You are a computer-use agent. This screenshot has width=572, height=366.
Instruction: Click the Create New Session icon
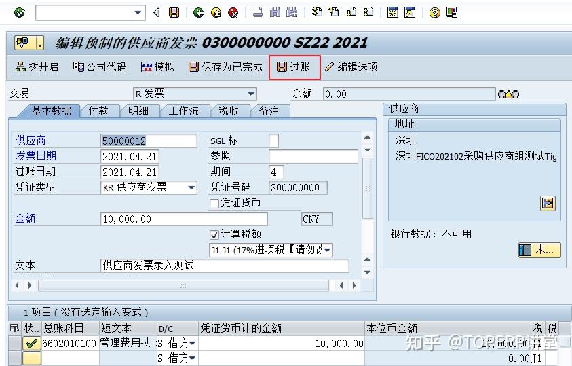[392, 12]
